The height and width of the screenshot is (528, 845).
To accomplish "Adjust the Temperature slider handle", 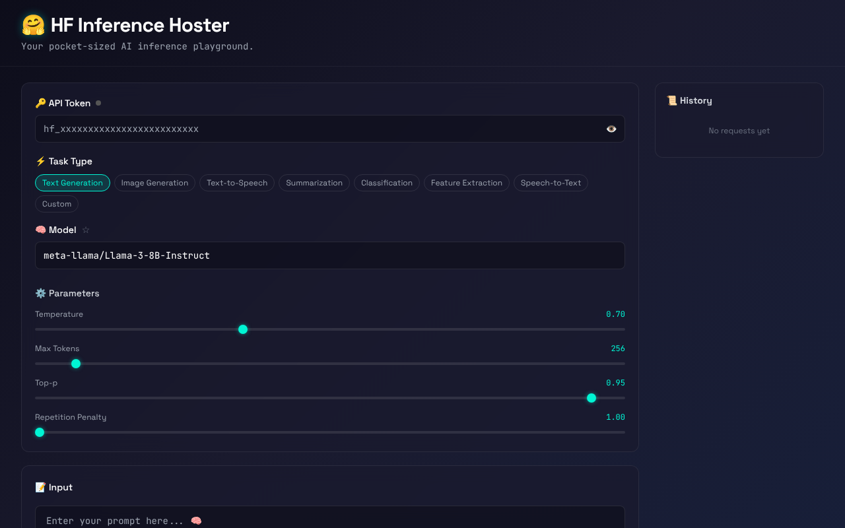I will 243,329.
